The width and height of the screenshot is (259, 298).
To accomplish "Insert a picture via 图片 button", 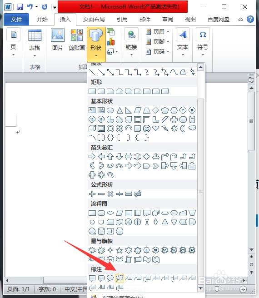I will 58,40.
